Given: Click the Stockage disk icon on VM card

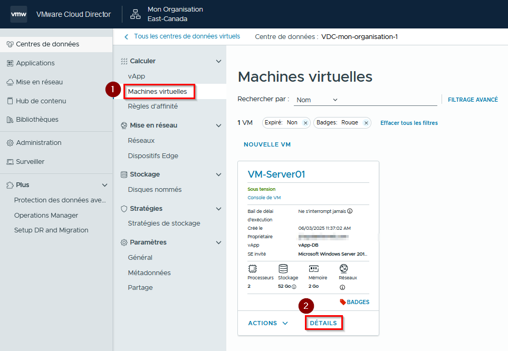Looking at the screenshot, I should click(283, 268).
